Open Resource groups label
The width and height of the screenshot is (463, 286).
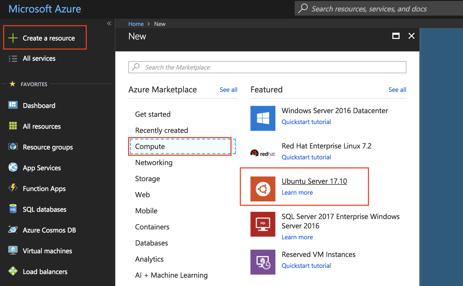48,147
